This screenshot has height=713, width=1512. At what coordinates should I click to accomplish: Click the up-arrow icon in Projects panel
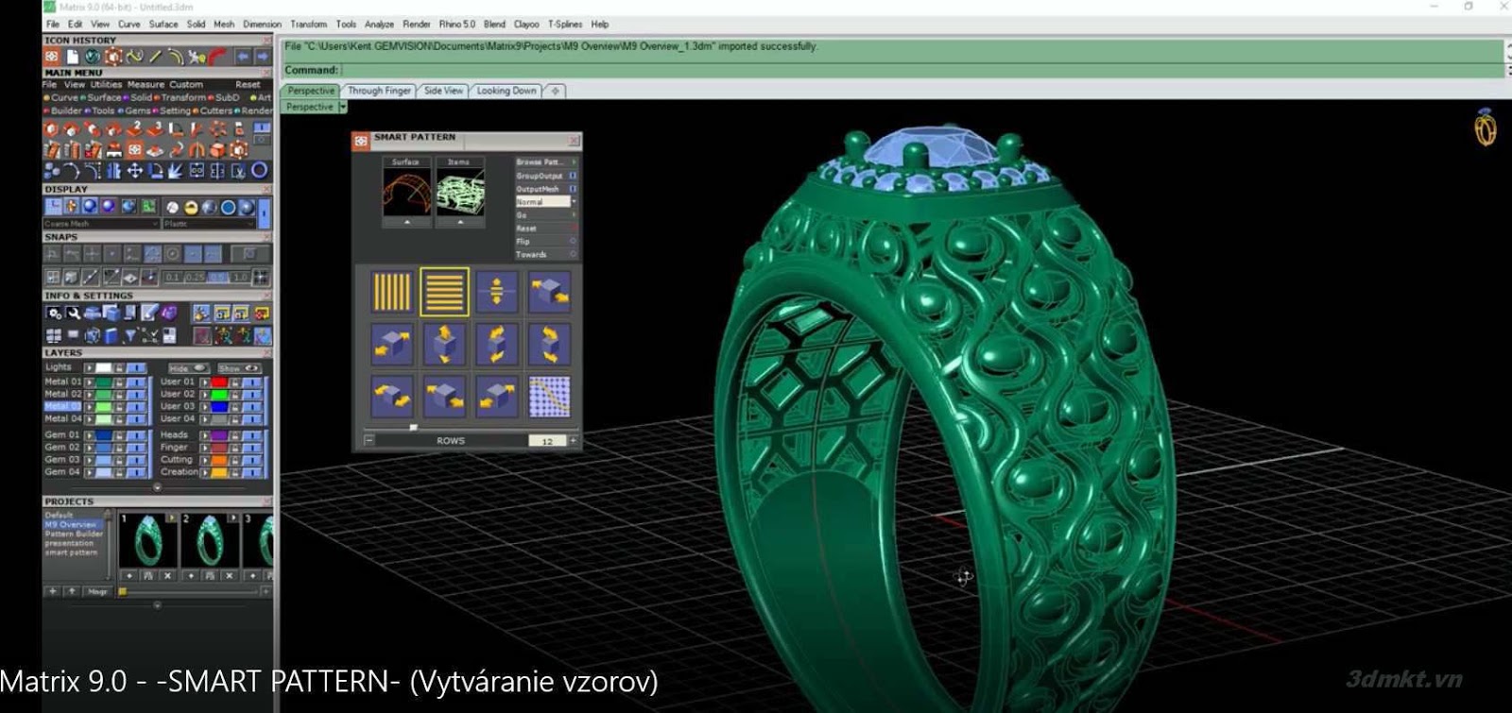click(71, 591)
